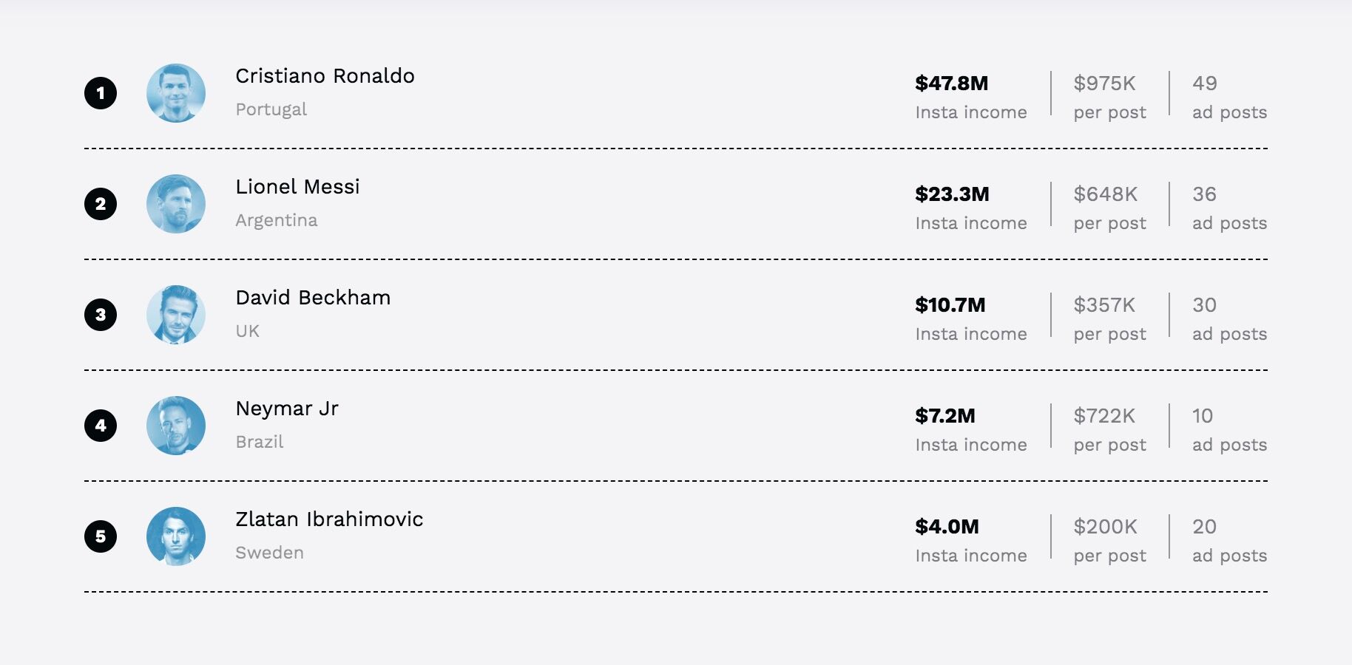The image size is (1352, 665).
Task: Click the rank 2 number badge
Action: coord(101,204)
